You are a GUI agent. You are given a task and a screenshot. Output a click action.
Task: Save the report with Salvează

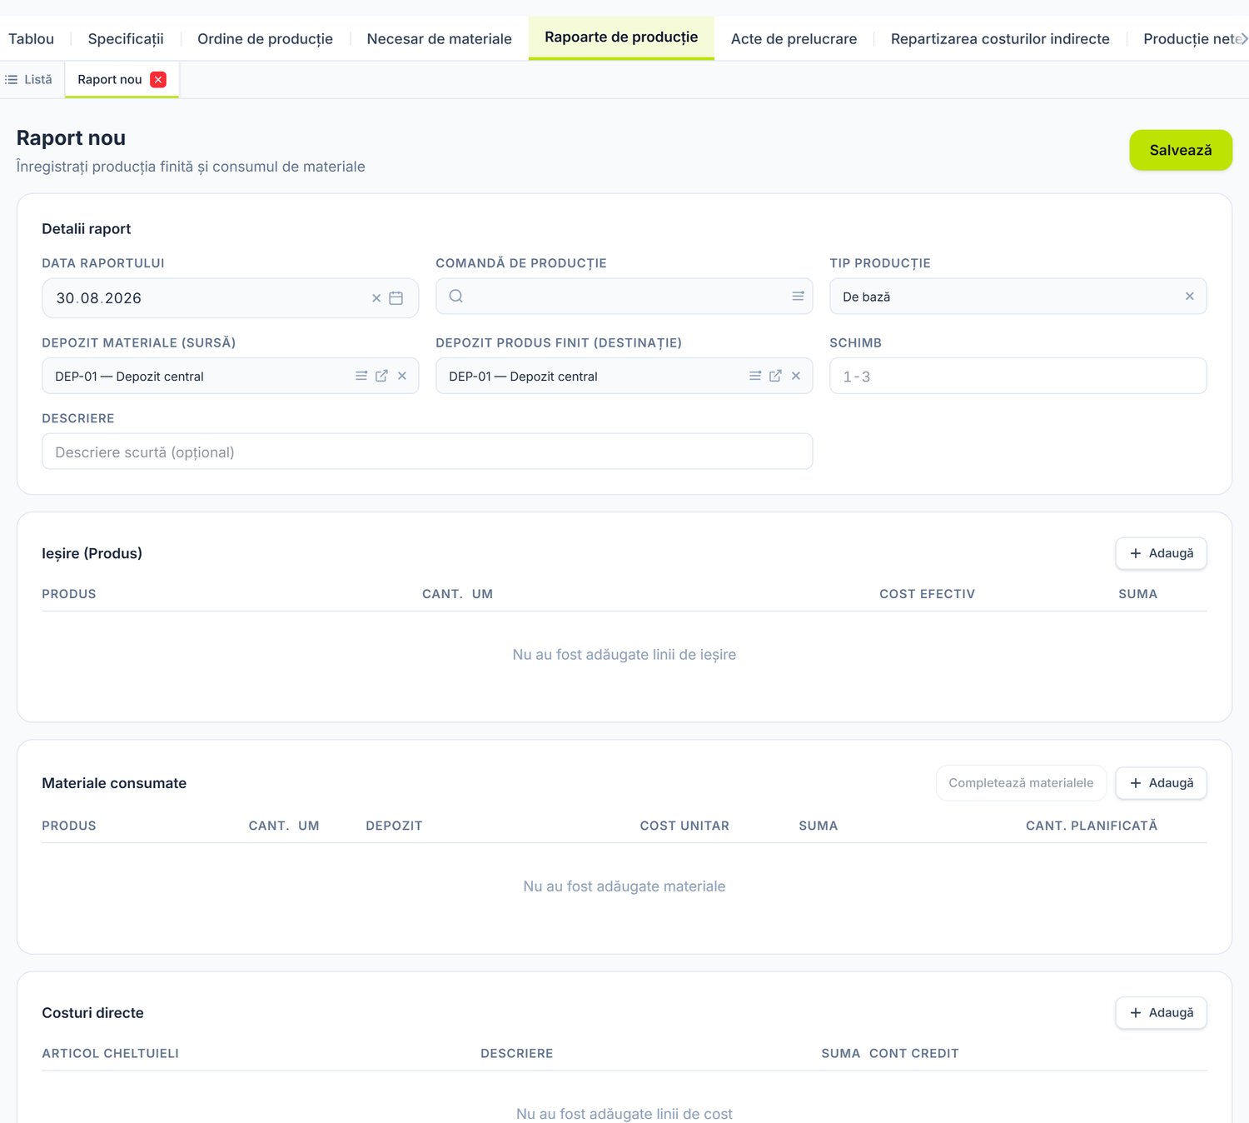pos(1181,150)
